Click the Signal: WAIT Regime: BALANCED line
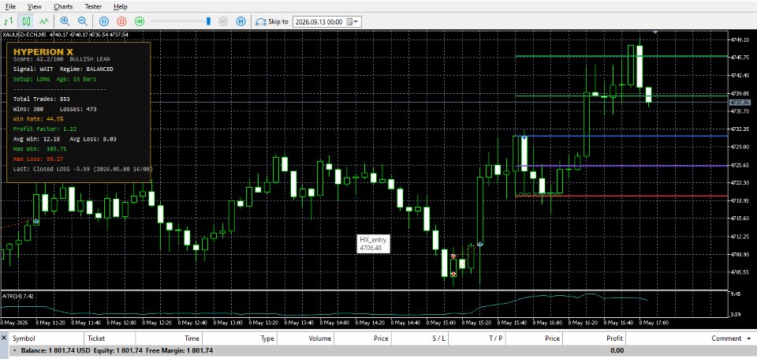Viewport: 757px width, 359px height. click(63, 69)
